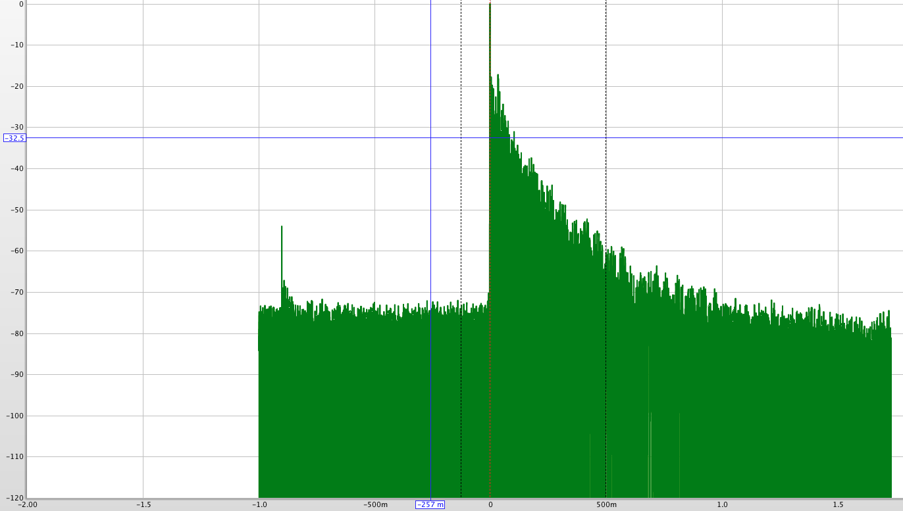
Task: Click the -50 level axis label
Action: (17, 210)
